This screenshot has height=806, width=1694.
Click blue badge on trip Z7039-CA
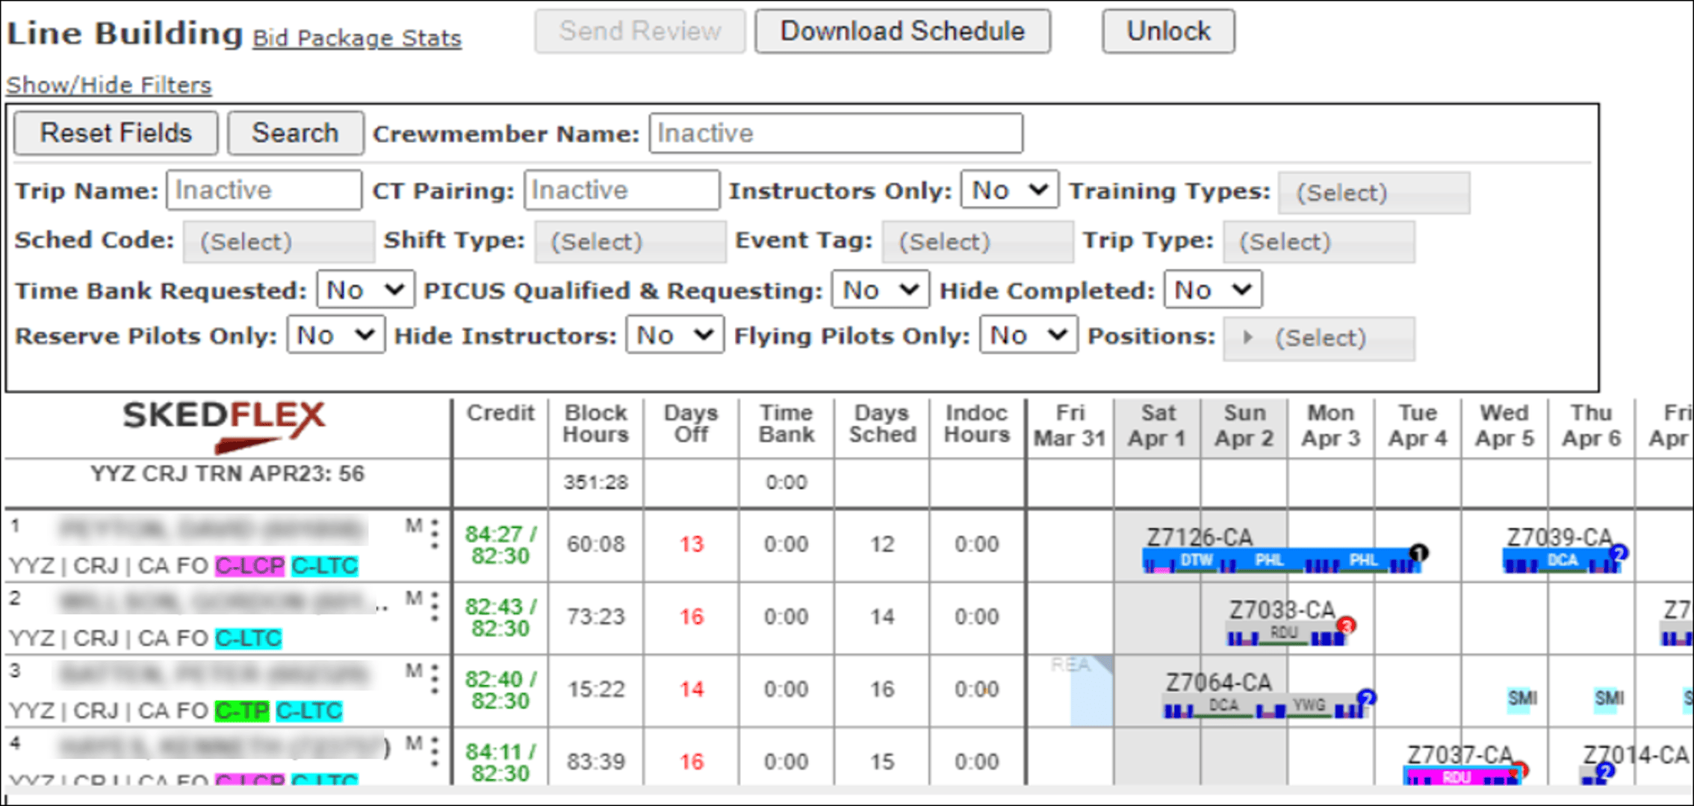click(x=1618, y=553)
